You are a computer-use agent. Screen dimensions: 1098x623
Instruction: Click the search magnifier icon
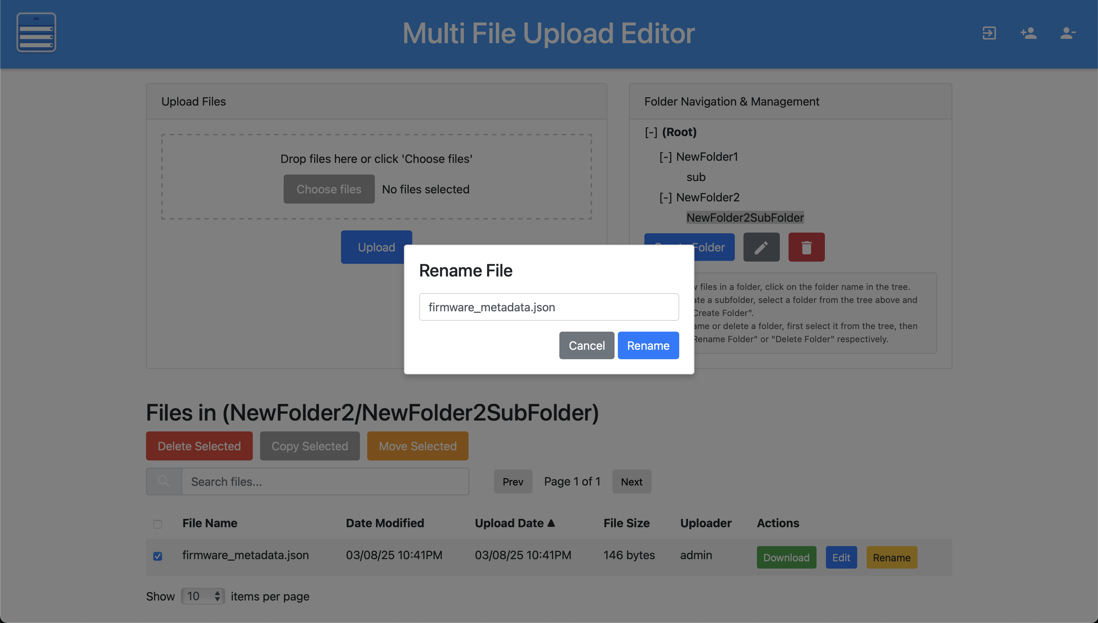(163, 481)
